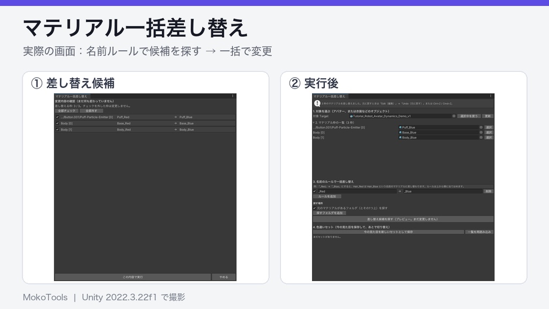Click the 全部外す button
Image resolution: width=549 pixels, height=309 pixels.
point(91,111)
